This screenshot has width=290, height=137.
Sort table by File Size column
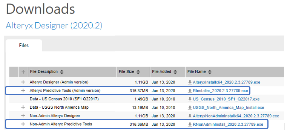click(138, 72)
